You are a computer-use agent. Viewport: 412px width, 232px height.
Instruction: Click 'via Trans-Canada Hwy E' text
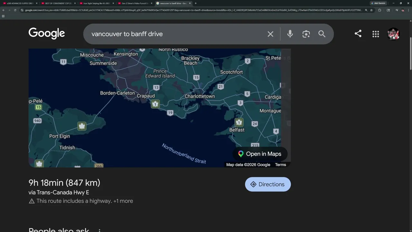point(59,192)
